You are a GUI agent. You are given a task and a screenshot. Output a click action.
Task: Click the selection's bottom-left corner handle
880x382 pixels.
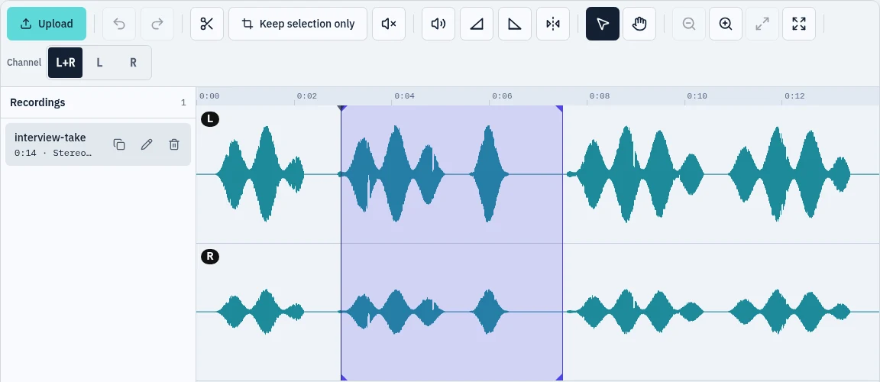(344, 378)
